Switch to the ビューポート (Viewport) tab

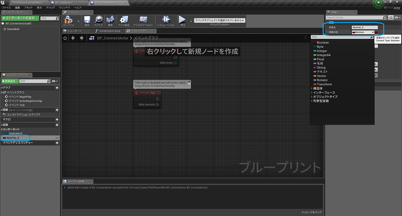(74, 31)
